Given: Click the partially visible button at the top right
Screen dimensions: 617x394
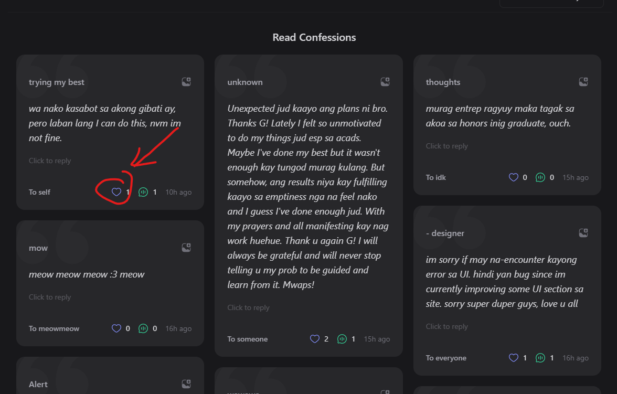Looking at the screenshot, I should (551, 3).
